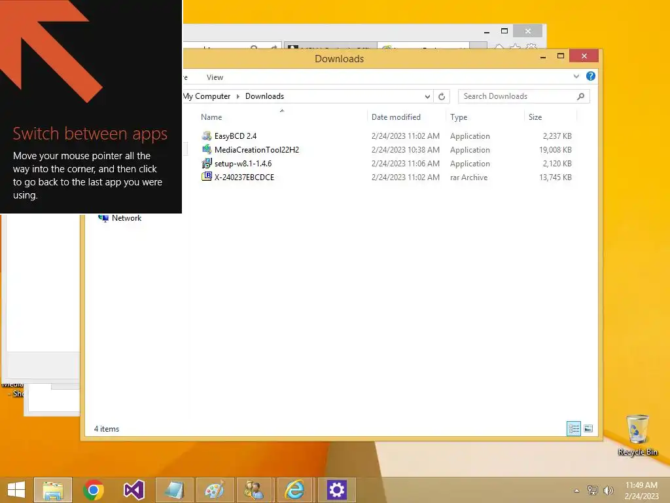Click the 2,237 KB size cell
The width and height of the screenshot is (670, 503).
point(557,136)
